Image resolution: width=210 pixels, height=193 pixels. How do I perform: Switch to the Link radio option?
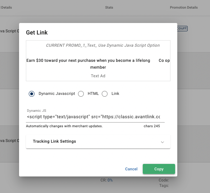(x=105, y=94)
